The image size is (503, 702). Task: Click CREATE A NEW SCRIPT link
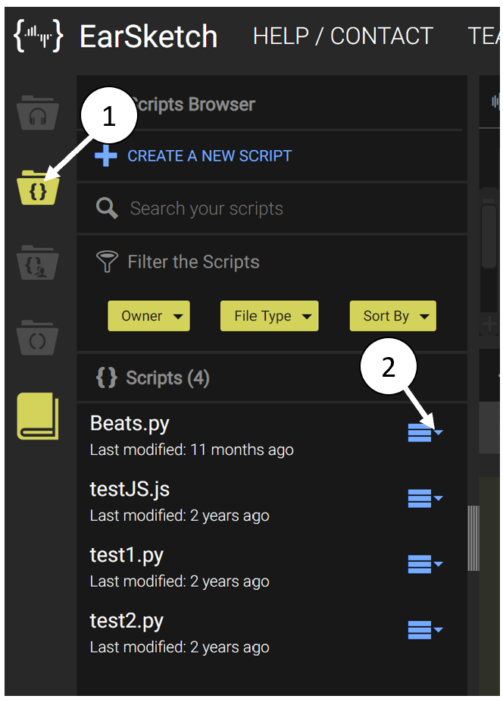coord(209,156)
